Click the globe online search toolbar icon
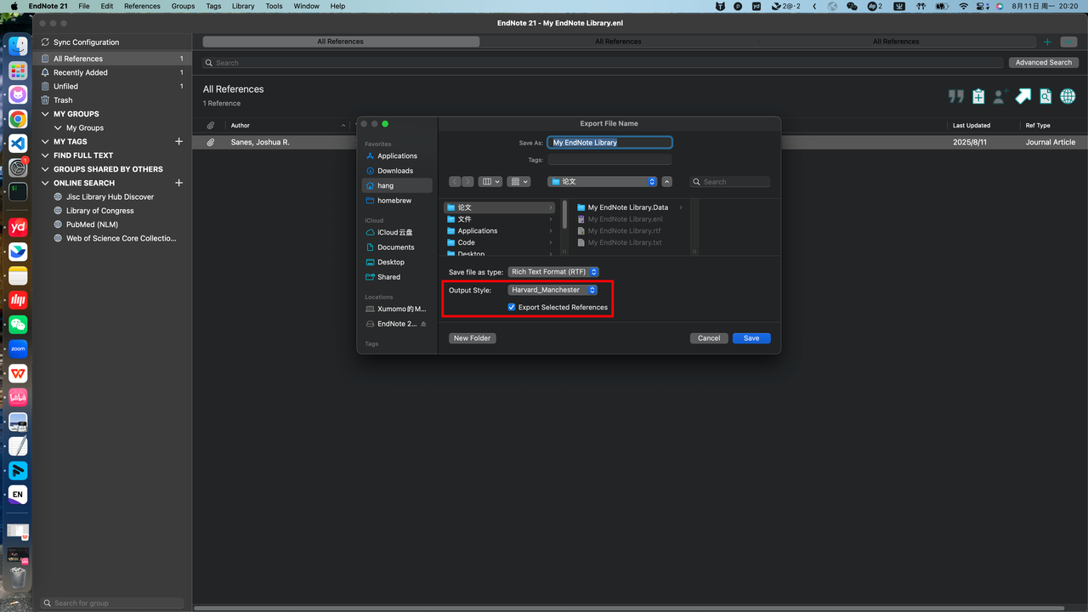The image size is (1088, 612). pyautogui.click(x=1068, y=96)
